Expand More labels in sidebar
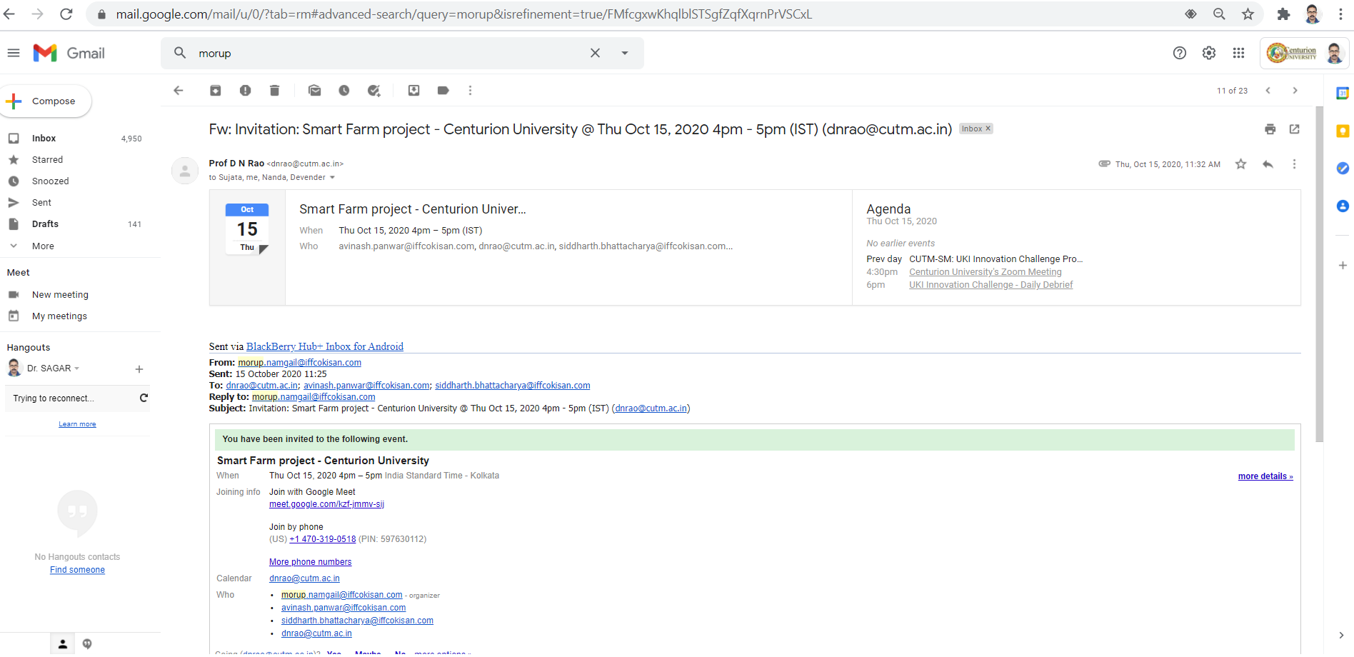 43,246
